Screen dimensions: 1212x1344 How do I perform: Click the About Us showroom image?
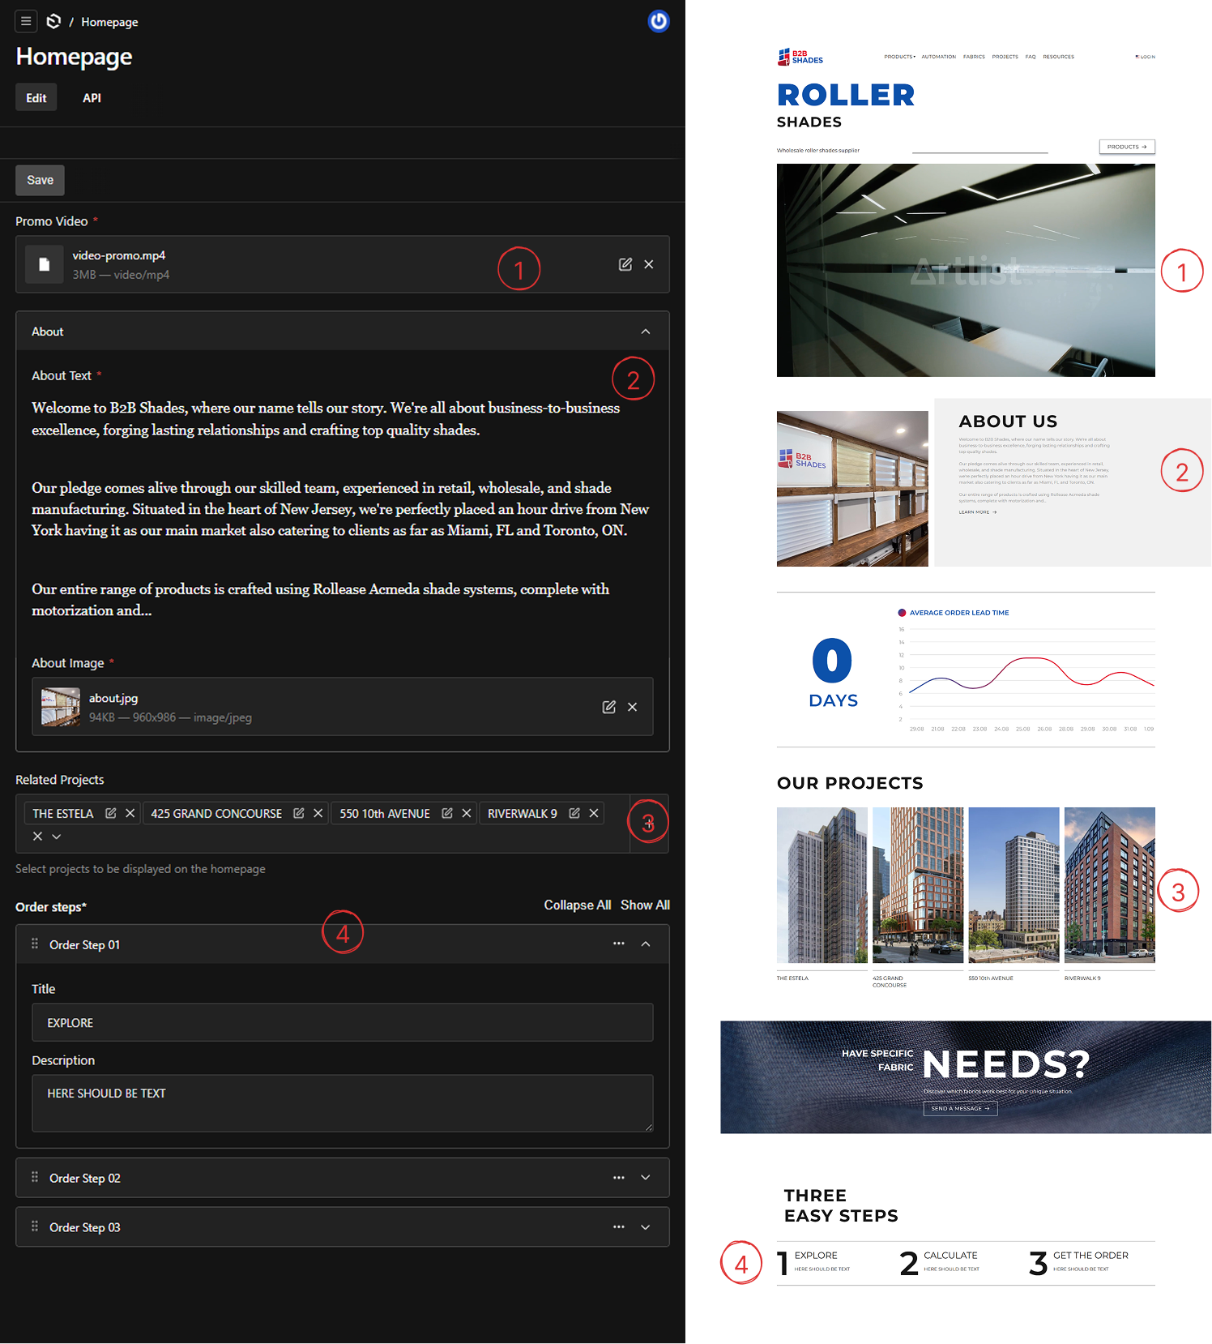click(852, 489)
